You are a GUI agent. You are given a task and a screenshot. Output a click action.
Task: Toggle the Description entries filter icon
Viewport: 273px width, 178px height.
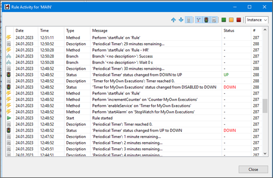214,20
